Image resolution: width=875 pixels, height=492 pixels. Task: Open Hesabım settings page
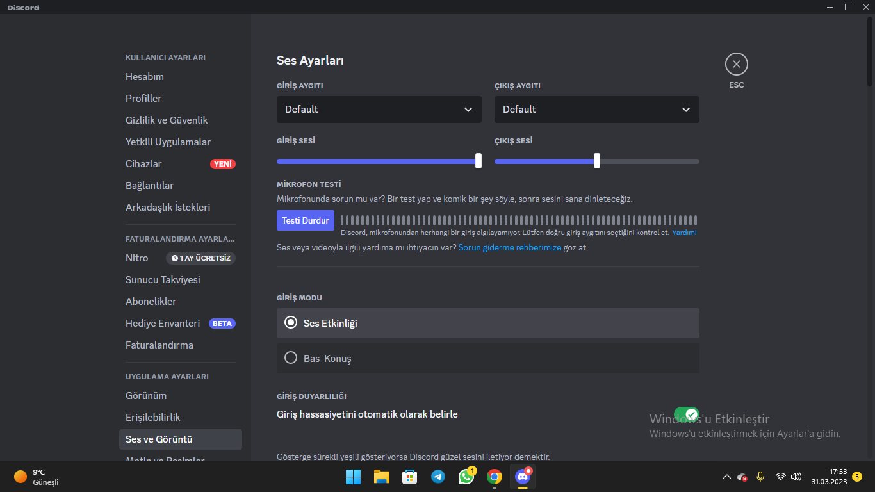[181, 77]
